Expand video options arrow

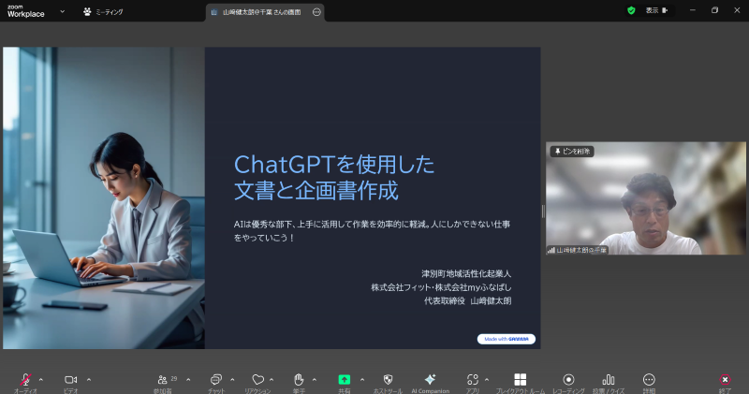pyautogui.click(x=89, y=379)
